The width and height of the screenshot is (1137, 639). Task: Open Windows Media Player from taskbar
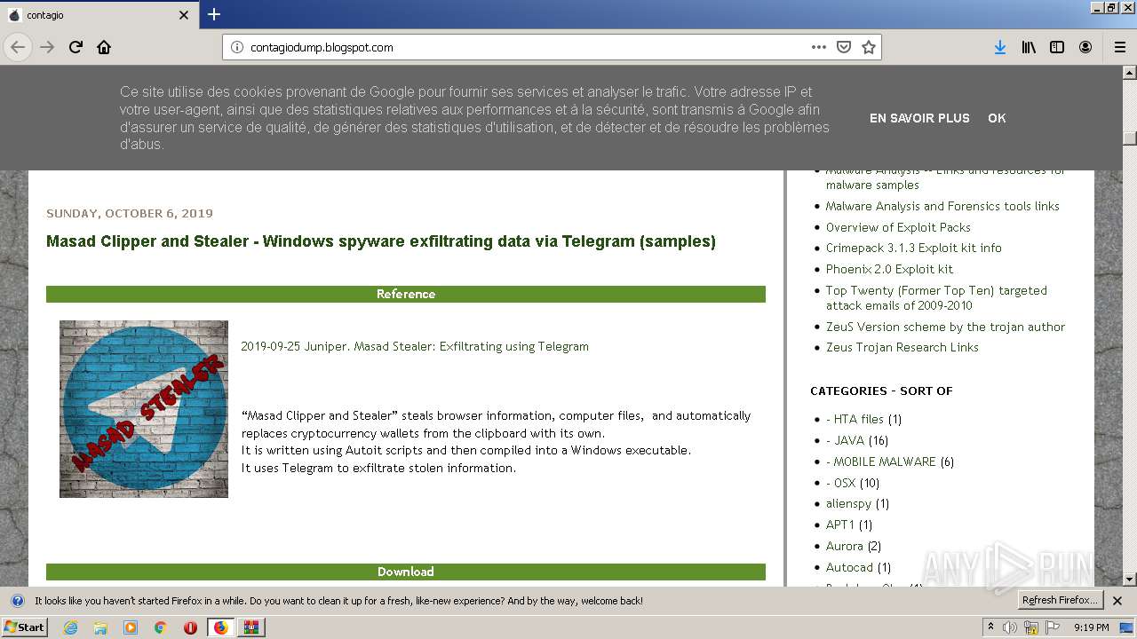pyautogui.click(x=131, y=627)
